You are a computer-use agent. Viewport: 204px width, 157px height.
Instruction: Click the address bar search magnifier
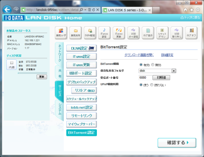(81, 10)
